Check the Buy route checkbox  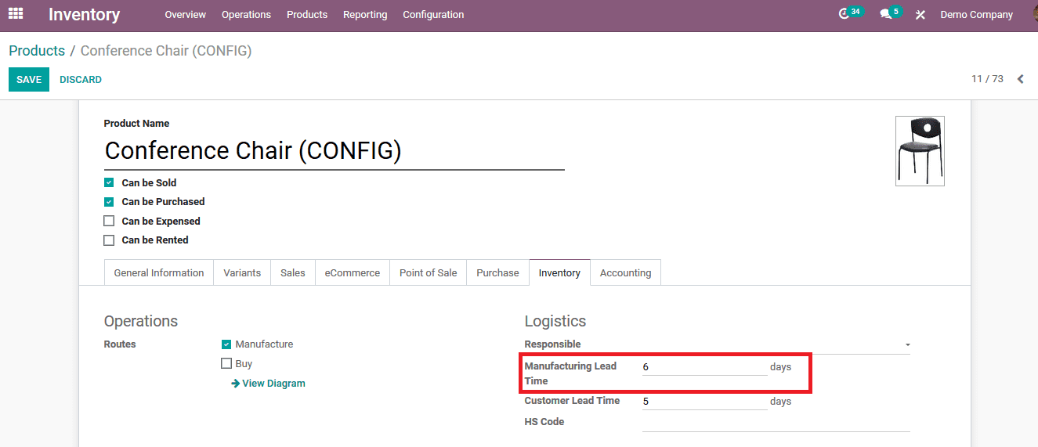coord(226,363)
